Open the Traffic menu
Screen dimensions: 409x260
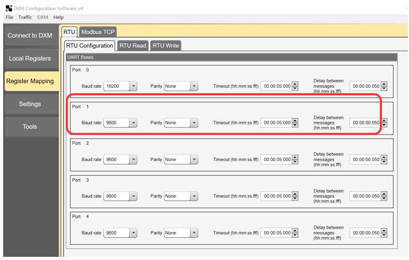point(25,17)
